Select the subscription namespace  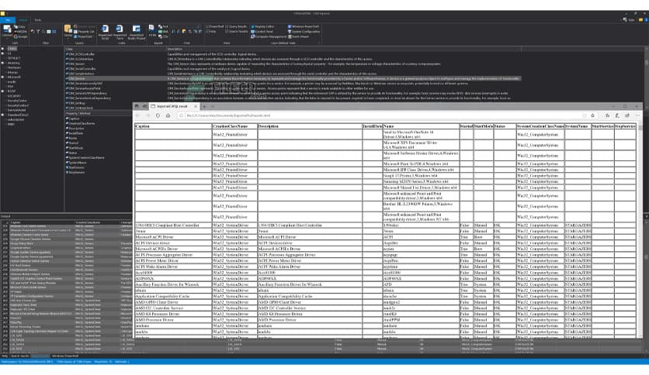(x=16, y=119)
